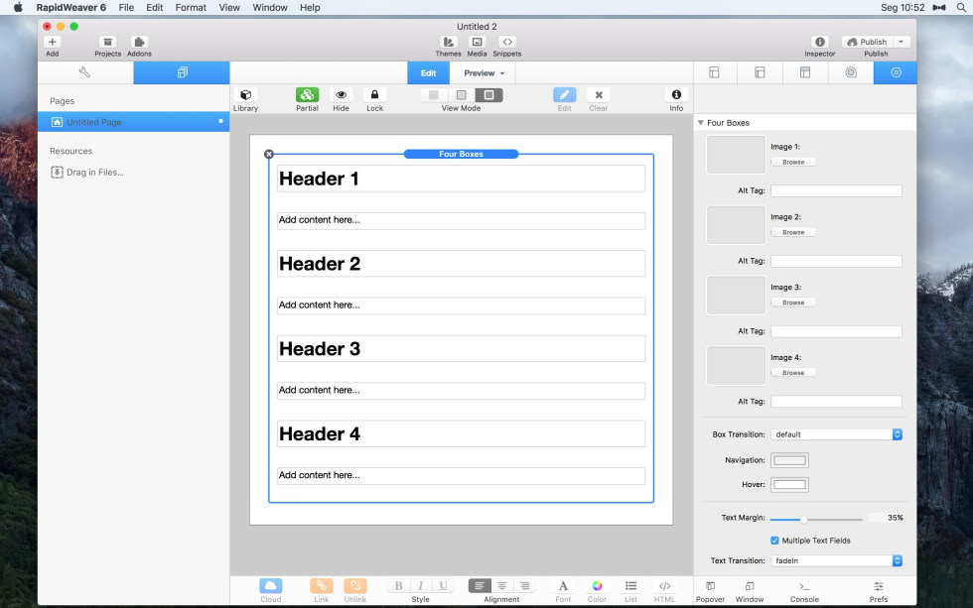Select second layout inspector tab icon
973x608 pixels.
tap(760, 72)
